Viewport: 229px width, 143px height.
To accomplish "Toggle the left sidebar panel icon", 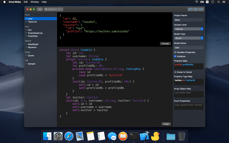I will pos(190,9).
